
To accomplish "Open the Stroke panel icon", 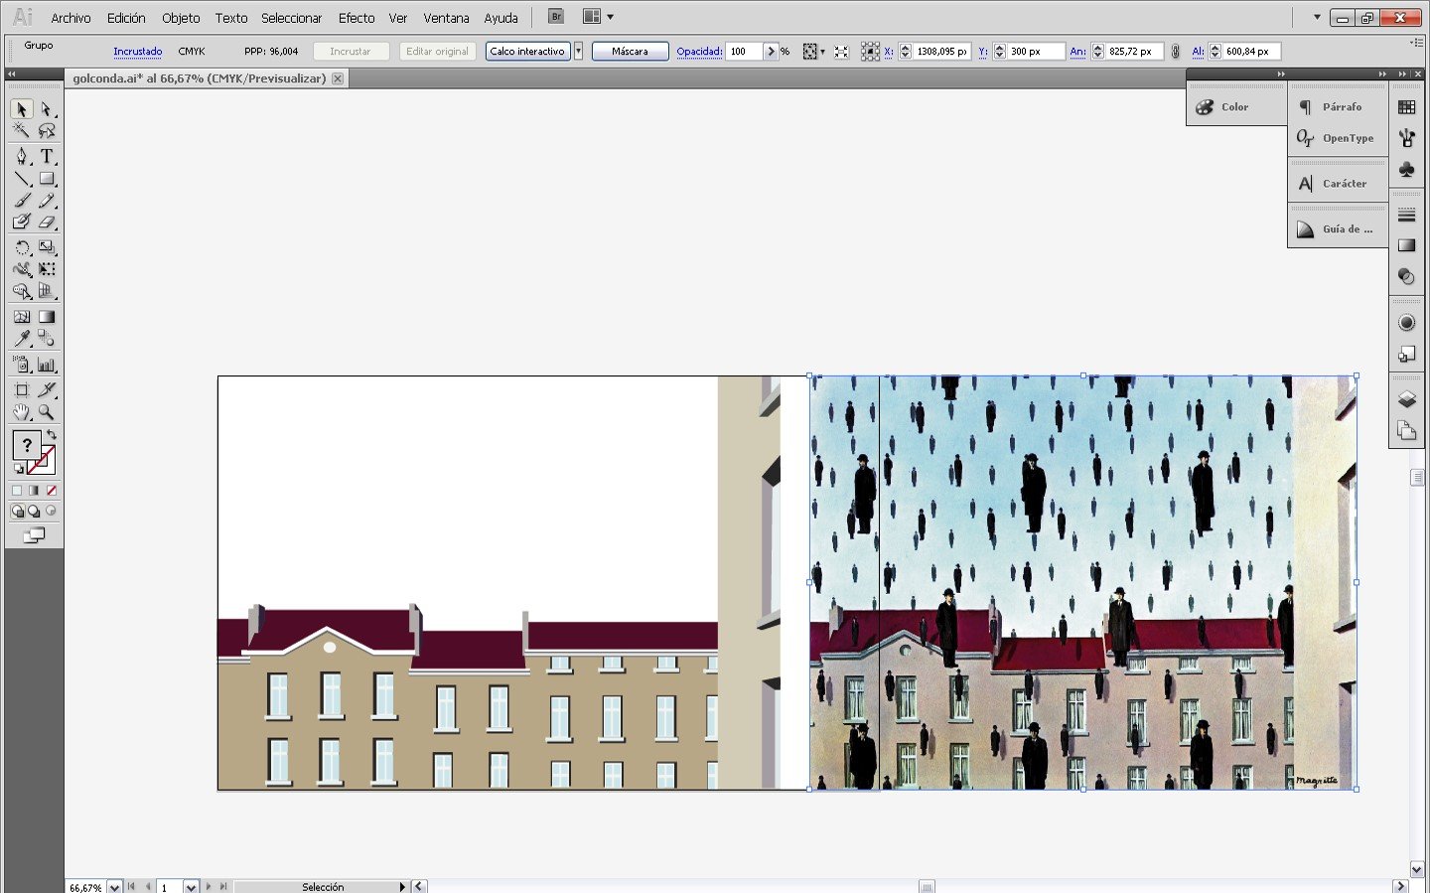I will pos(1406,215).
